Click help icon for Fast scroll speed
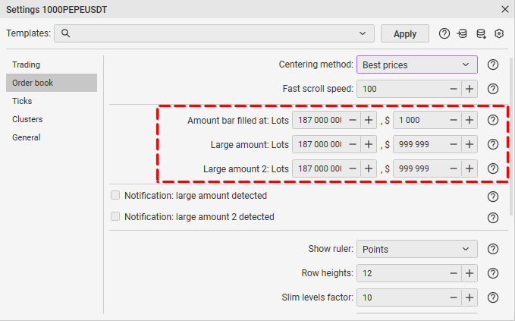Image resolution: width=515 pixels, height=321 pixels. 493,89
